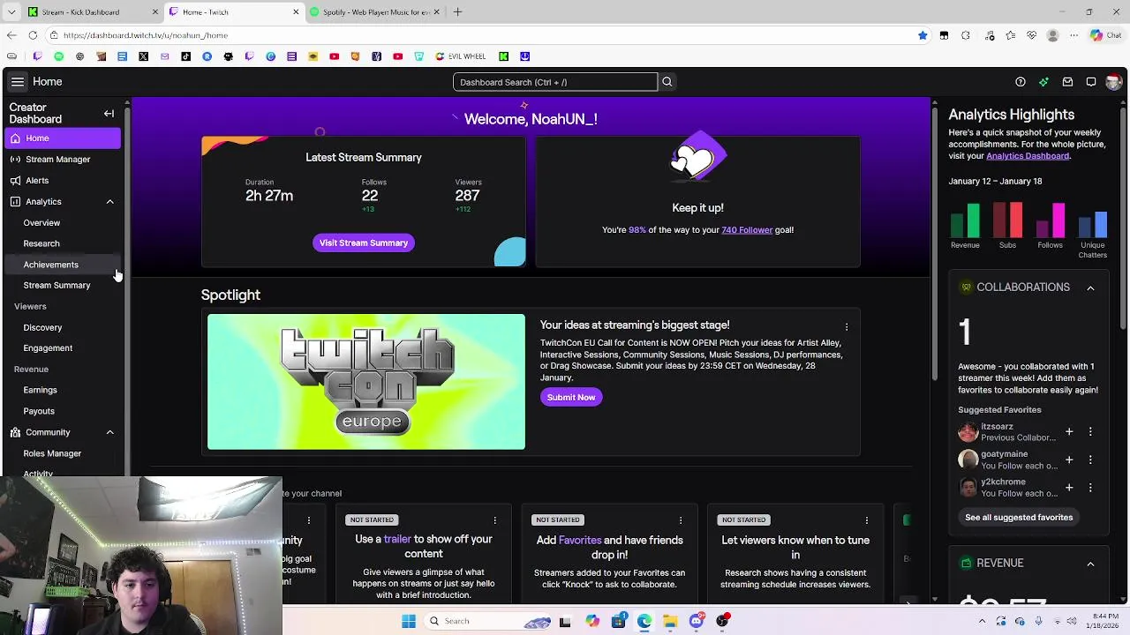Click the browser reload button
Viewport: 1130px width, 635px height.
pos(33,35)
